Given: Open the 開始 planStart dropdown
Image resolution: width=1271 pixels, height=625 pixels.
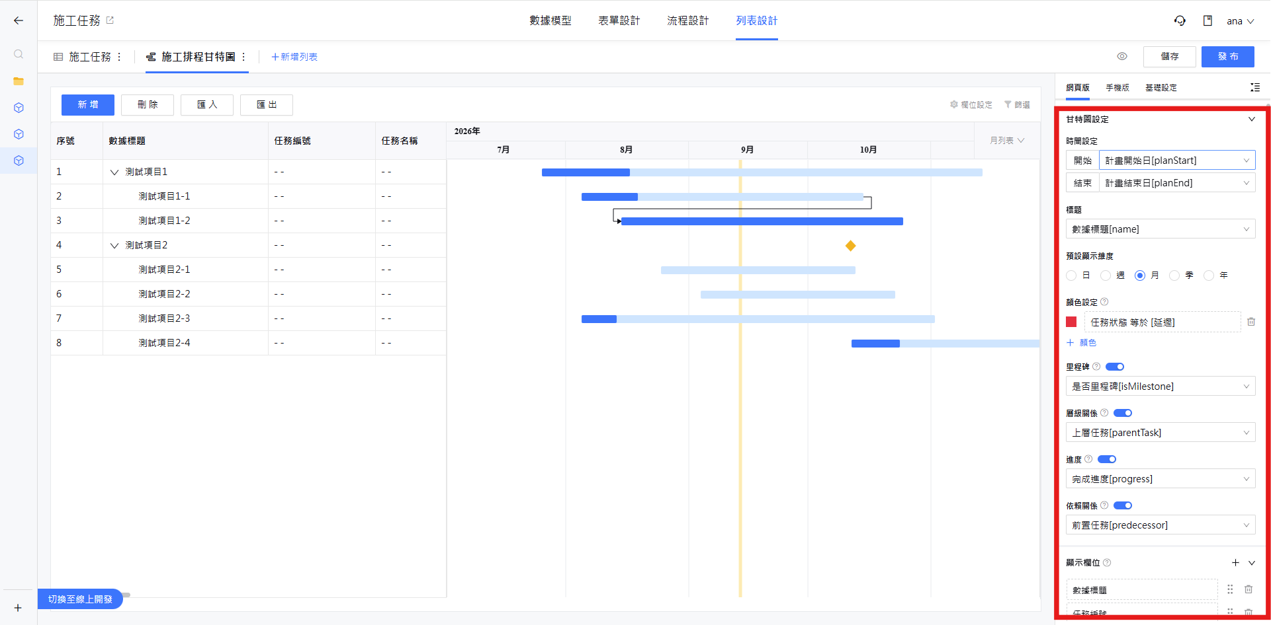Looking at the screenshot, I should click(x=1177, y=161).
